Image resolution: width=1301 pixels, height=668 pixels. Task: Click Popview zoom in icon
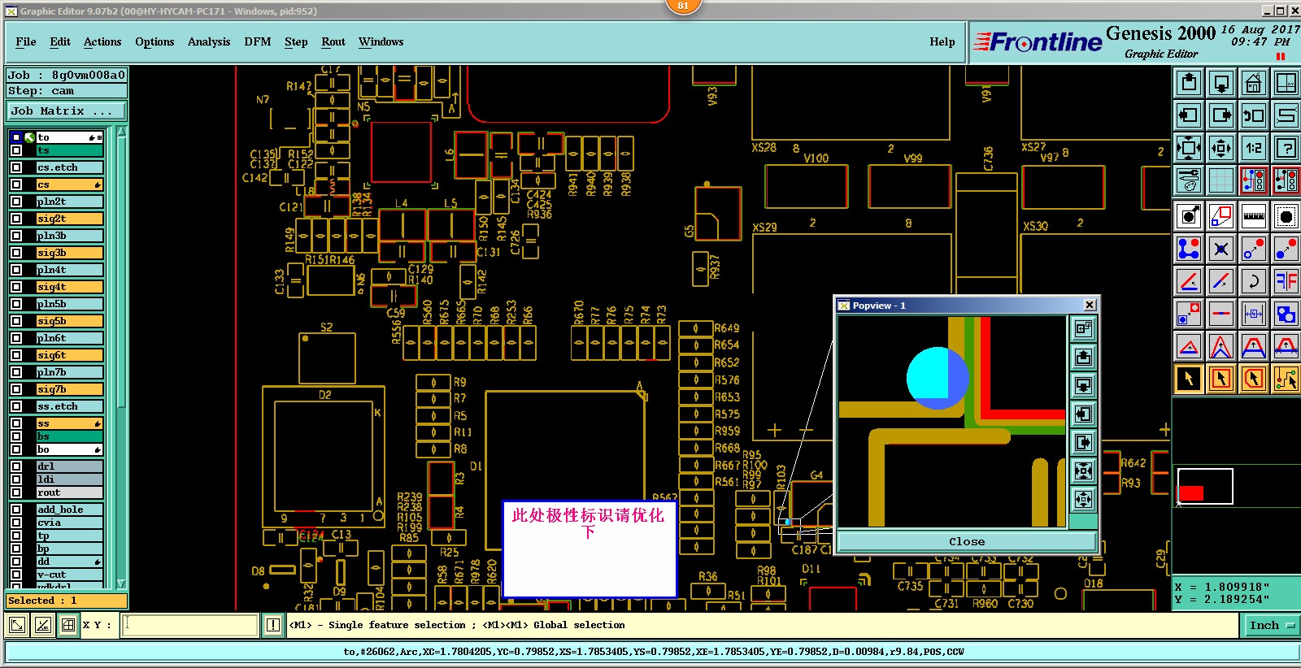(x=1083, y=471)
